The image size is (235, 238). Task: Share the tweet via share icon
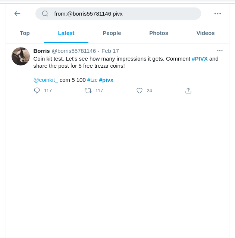click(188, 90)
